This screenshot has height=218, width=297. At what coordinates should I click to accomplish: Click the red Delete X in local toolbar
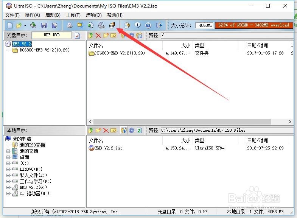[x=106, y=130]
